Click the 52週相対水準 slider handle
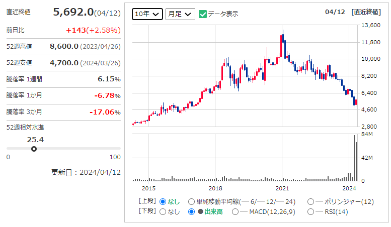Image resolution: width=391 pixels, height=227 pixels. point(34,149)
